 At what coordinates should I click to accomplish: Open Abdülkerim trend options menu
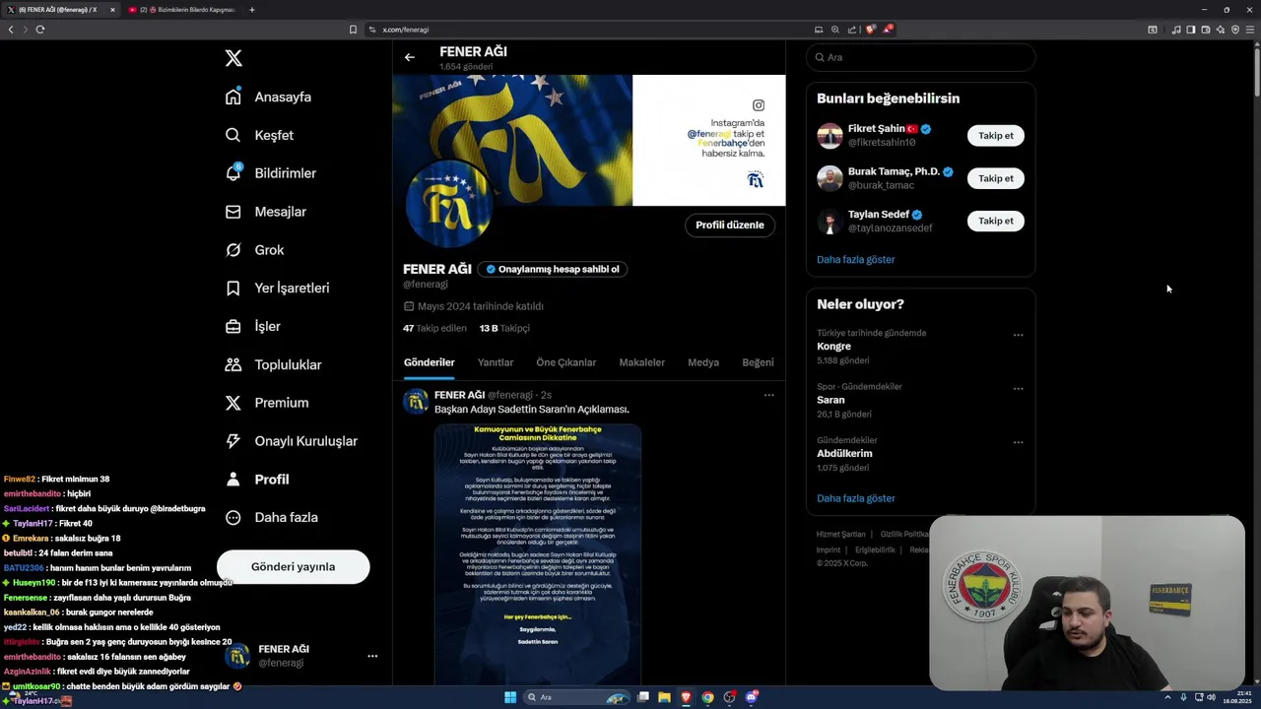click(1018, 442)
